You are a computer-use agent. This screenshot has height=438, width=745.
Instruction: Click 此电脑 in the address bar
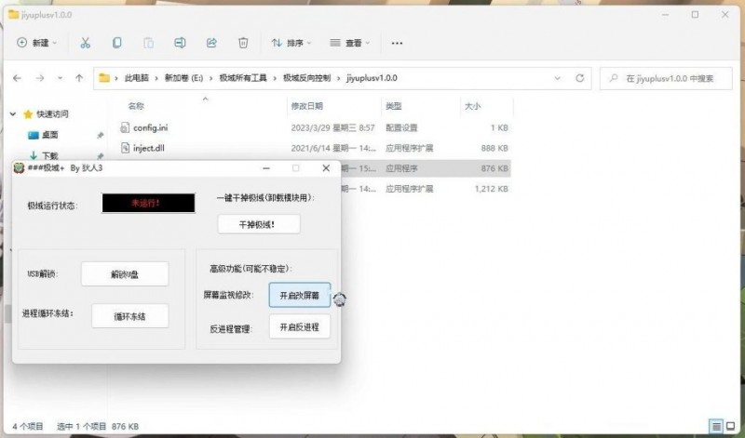[x=136, y=78]
